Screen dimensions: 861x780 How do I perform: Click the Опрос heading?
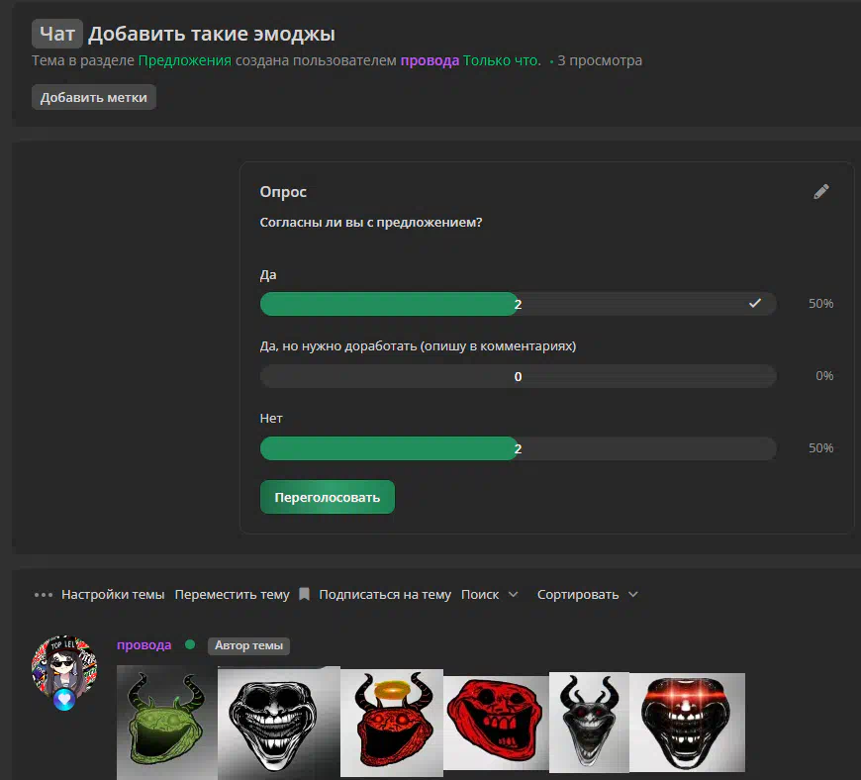[283, 192]
